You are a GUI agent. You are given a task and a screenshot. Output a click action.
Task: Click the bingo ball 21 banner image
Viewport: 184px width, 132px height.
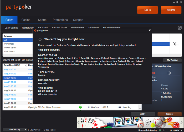[x=140, y=124]
